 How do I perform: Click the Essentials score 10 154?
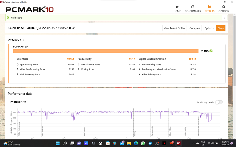click(70, 59)
